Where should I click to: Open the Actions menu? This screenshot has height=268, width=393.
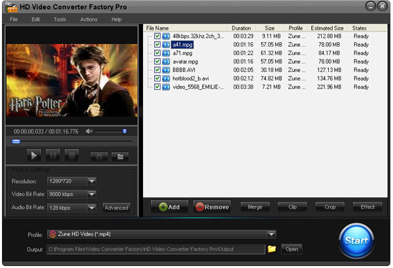point(89,19)
